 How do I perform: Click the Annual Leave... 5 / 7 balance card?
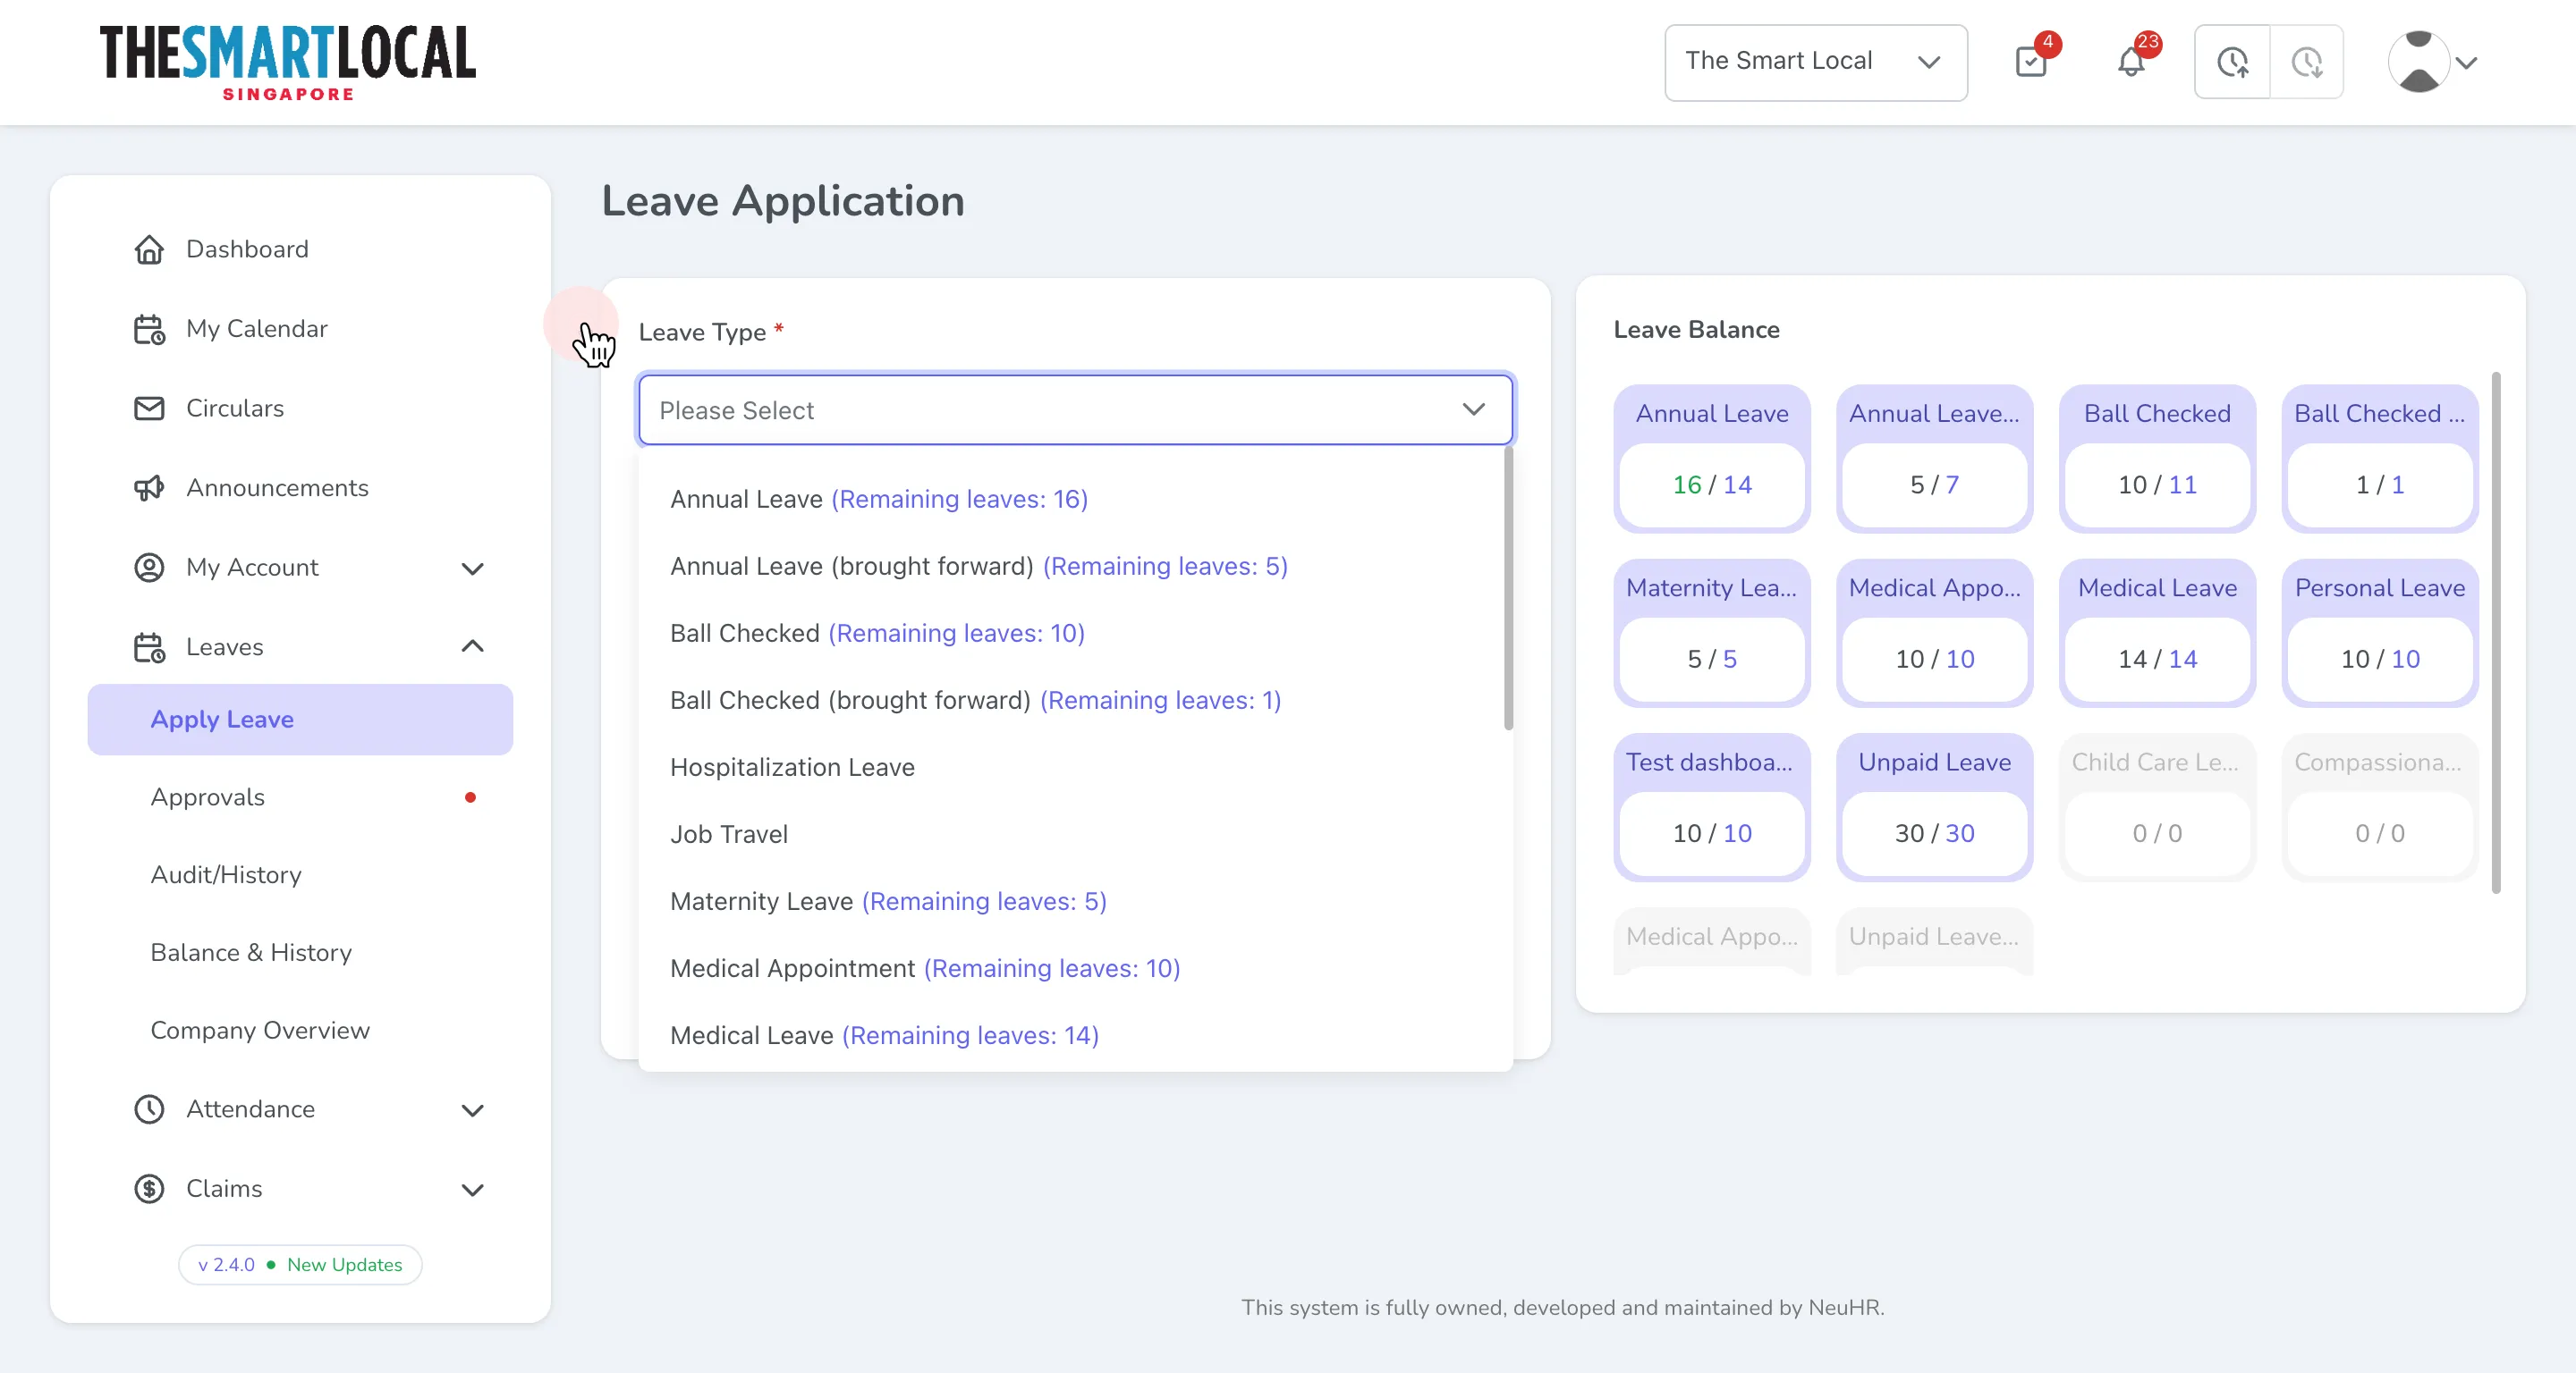coord(1934,459)
